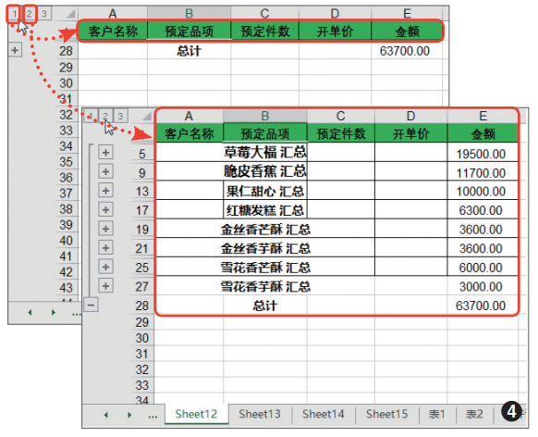Viewport: 538px width, 437px height.
Task: Expand the 雪花香芒酥 汇总 group at row 25
Action: click(105, 267)
